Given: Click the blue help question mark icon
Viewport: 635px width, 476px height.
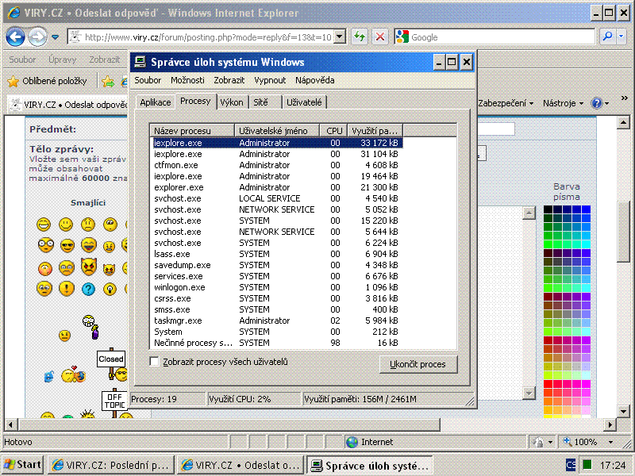Looking at the screenshot, I should point(597,104).
